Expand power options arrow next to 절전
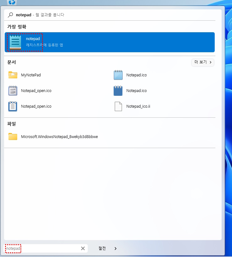The width and height of the screenshot is (232, 257). [115, 248]
